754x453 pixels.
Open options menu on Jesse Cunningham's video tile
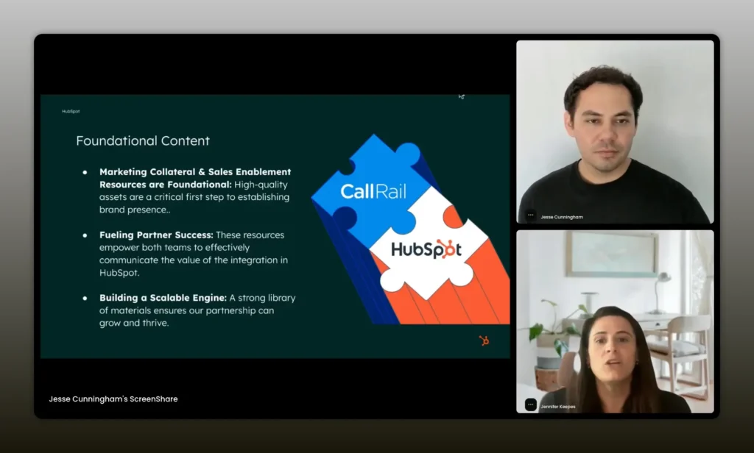530,216
